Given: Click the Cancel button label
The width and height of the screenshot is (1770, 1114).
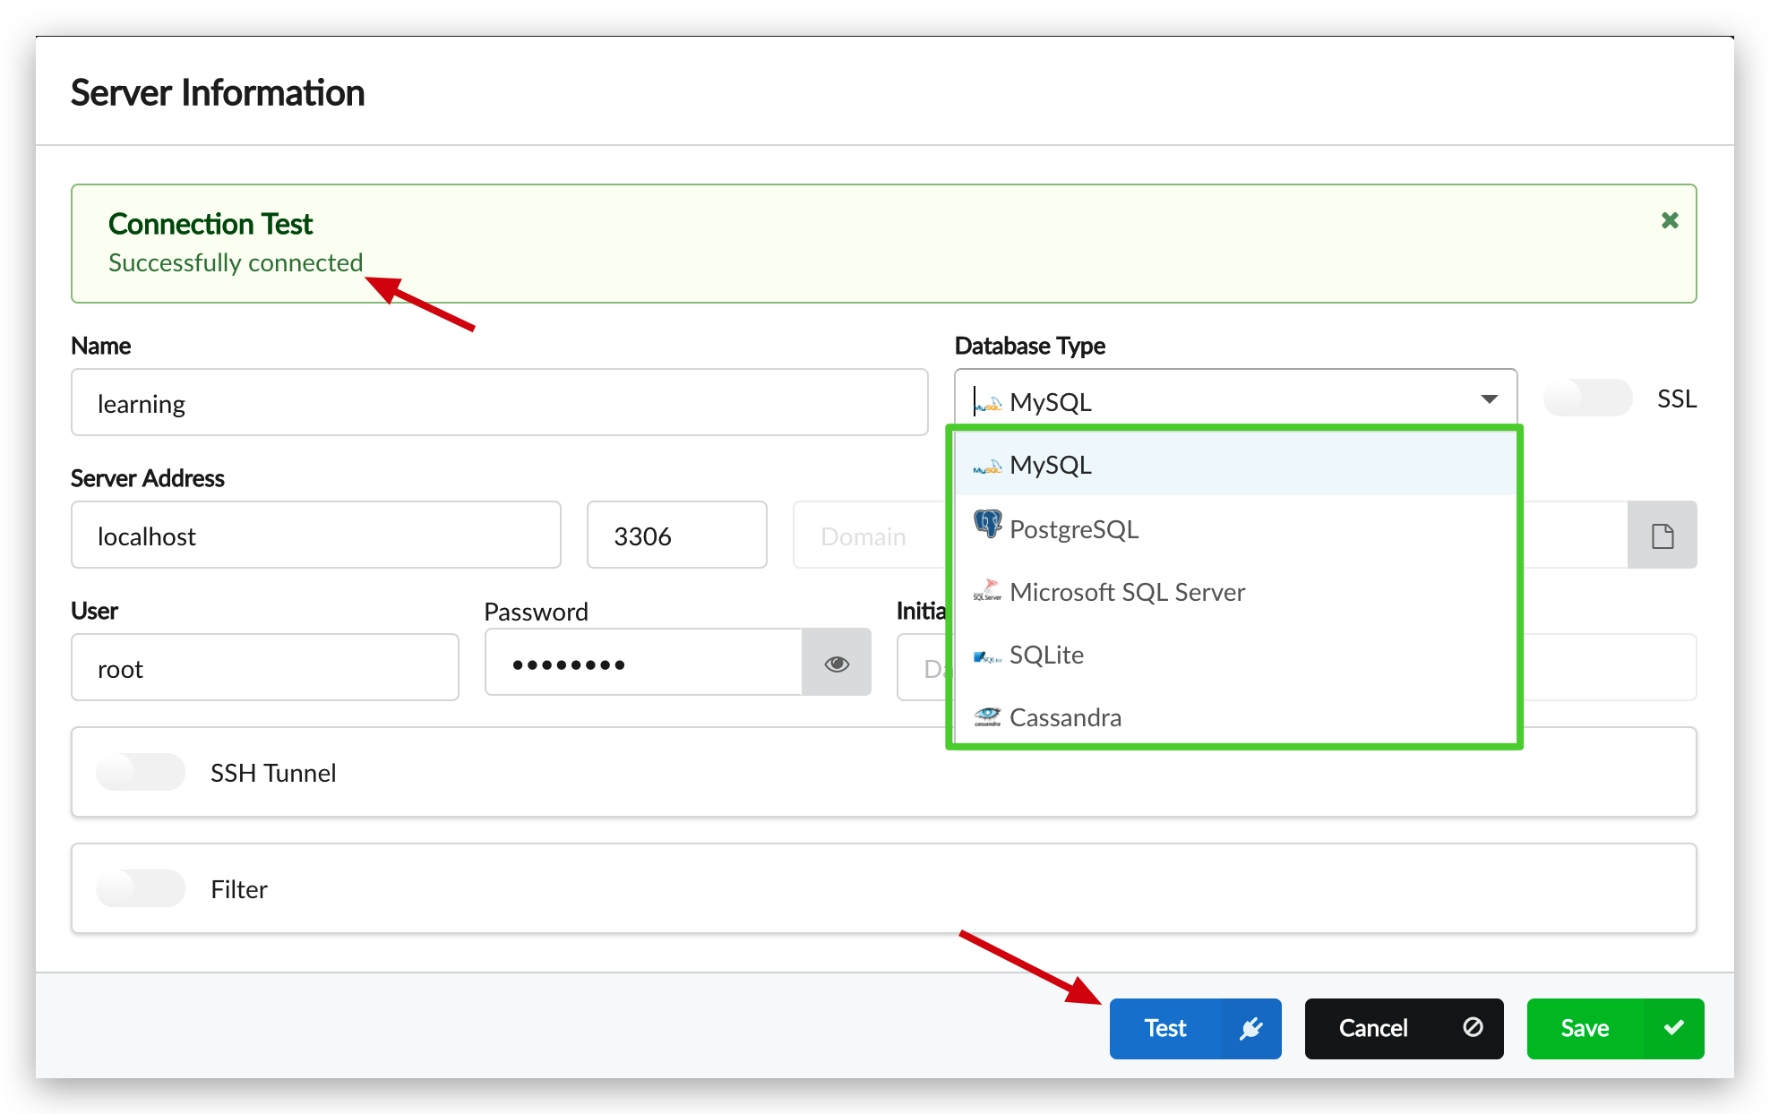Looking at the screenshot, I should point(1372,1029).
